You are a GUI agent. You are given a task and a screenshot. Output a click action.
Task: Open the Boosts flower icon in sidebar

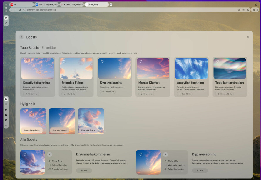6,99
